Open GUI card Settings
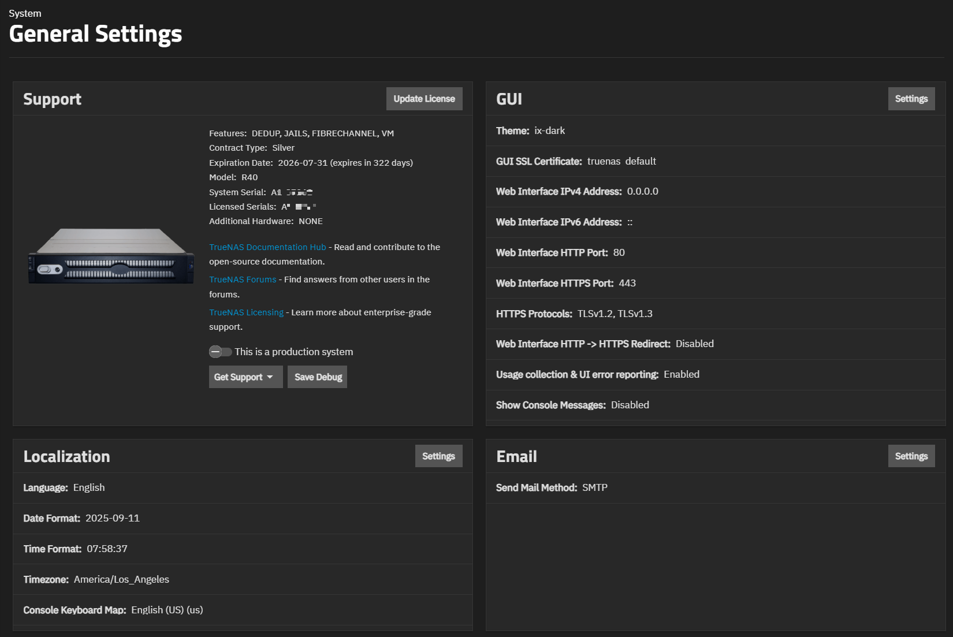 click(911, 99)
